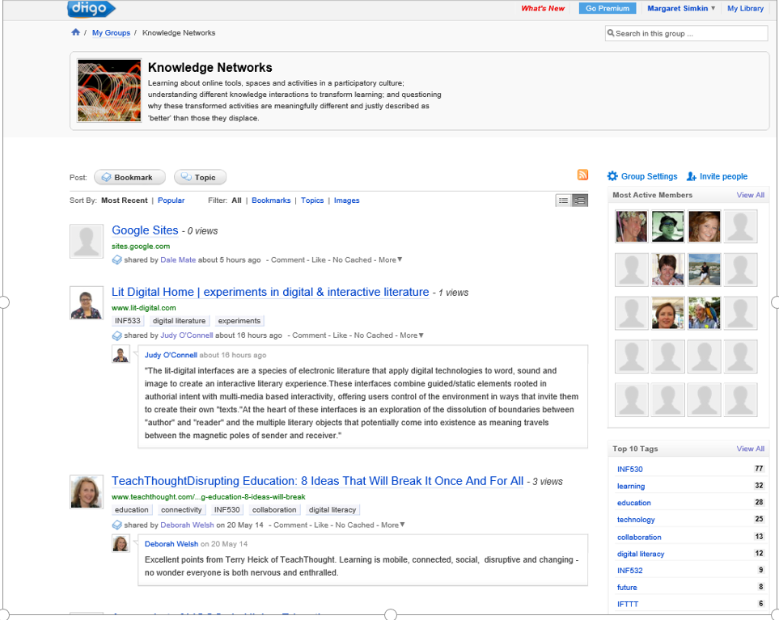779x620 pixels.
Task: Switch to the compact list view icon
Action: click(564, 200)
